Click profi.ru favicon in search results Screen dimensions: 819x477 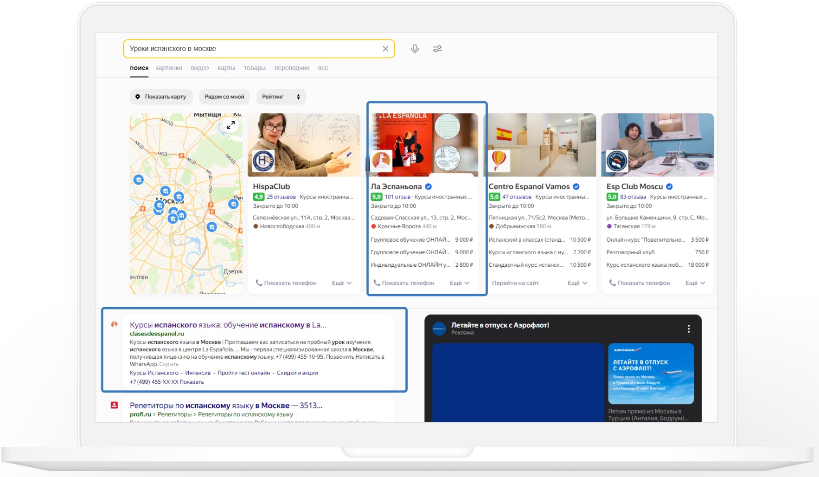click(114, 405)
